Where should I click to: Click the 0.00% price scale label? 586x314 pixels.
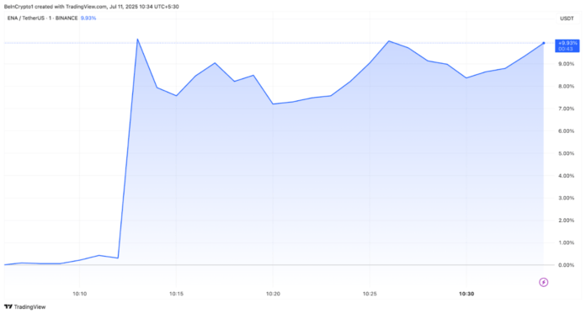pyautogui.click(x=566, y=265)
